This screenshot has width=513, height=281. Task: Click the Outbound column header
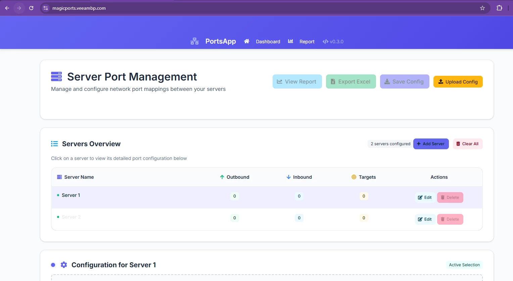click(235, 177)
